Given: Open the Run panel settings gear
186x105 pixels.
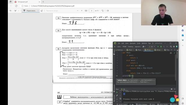Looking at the screenshot, I should tap(171, 89).
